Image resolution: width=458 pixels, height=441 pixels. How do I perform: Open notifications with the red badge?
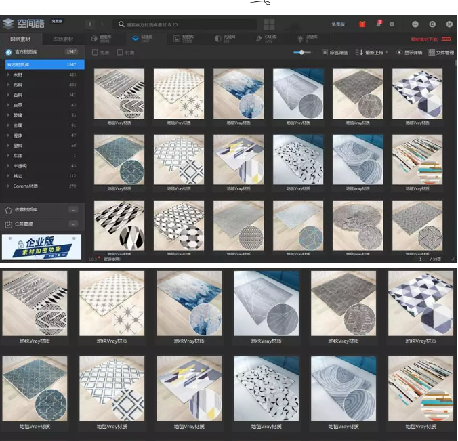pos(379,24)
